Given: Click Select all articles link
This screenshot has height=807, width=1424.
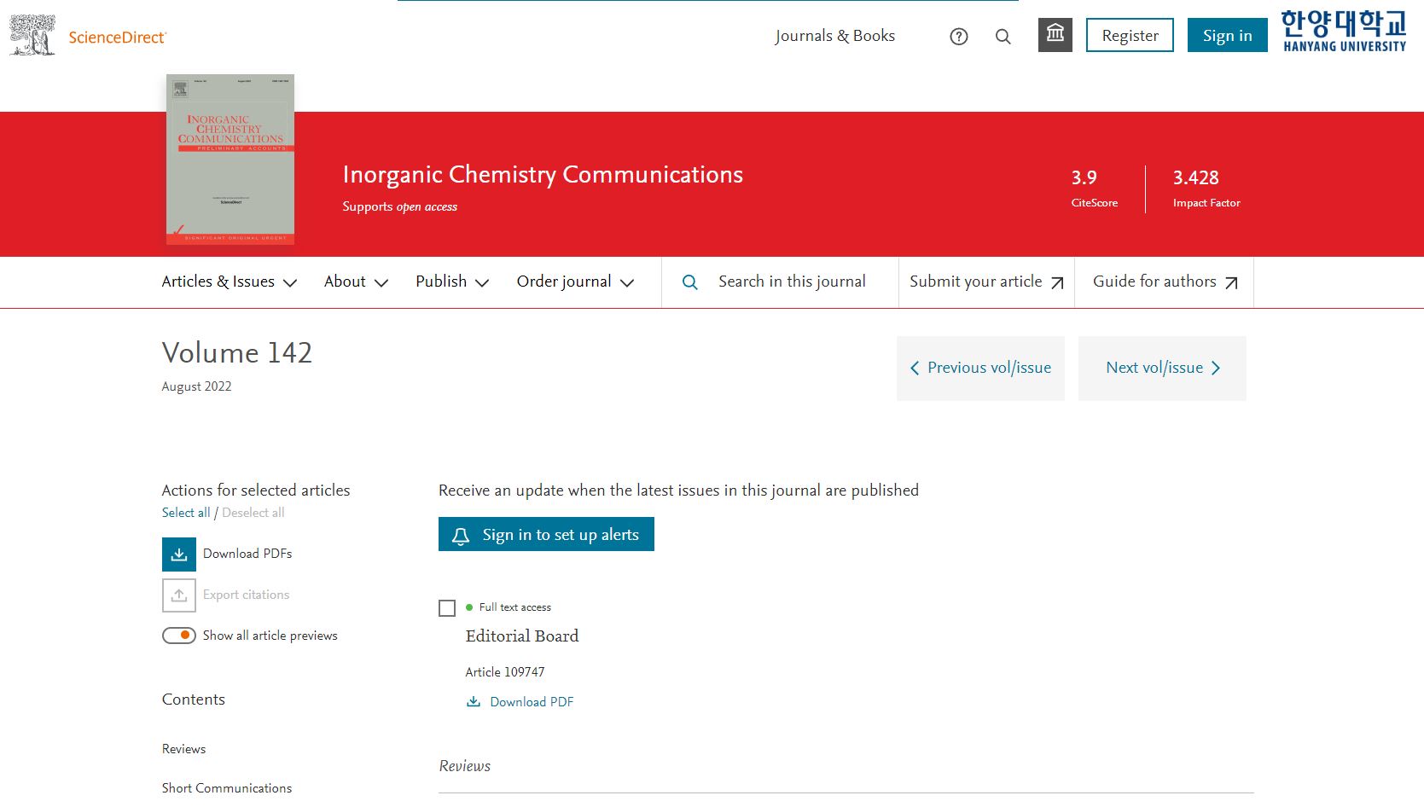Looking at the screenshot, I should click(x=185, y=513).
